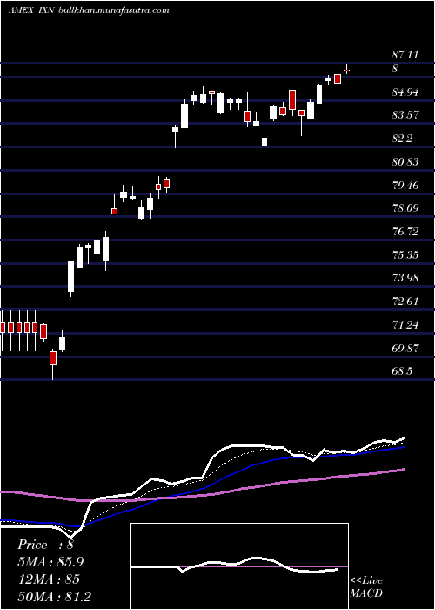Image resolution: width=435 pixels, height=610 pixels.
Task: Click the 12MA : 85 readout
Action: click(x=49, y=579)
